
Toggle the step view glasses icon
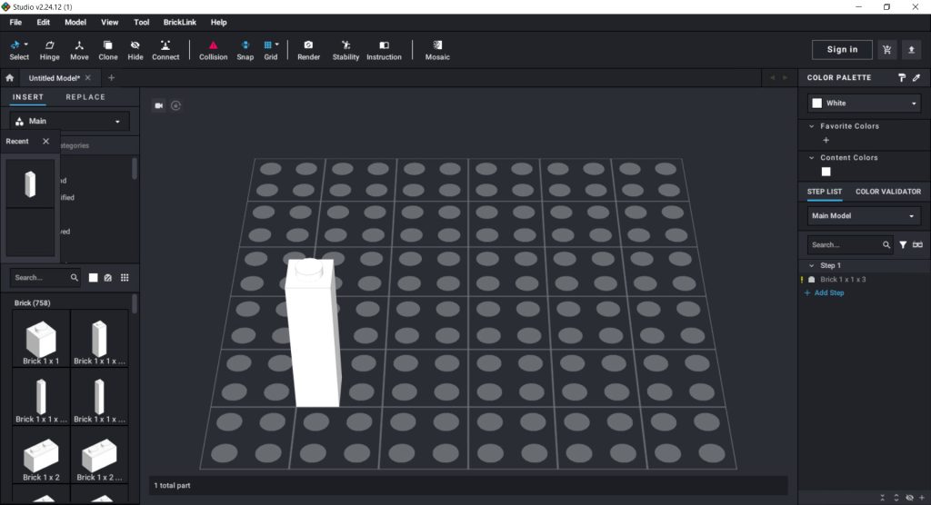pyautogui.click(x=917, y=244)
